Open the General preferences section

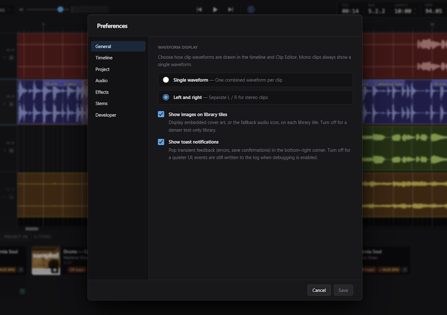tap(118, 46)
